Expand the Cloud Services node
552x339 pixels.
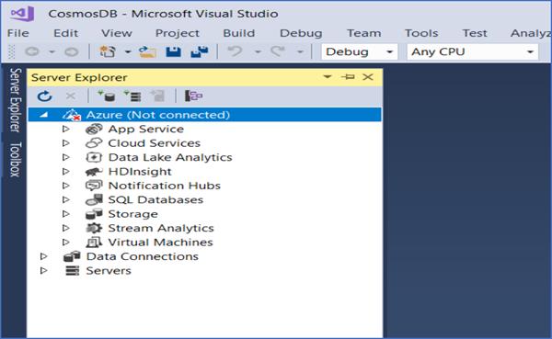pos(65,143)
